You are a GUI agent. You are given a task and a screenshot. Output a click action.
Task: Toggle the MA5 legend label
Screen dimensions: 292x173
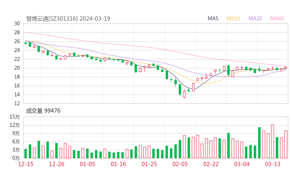click(x=213, y=18)
